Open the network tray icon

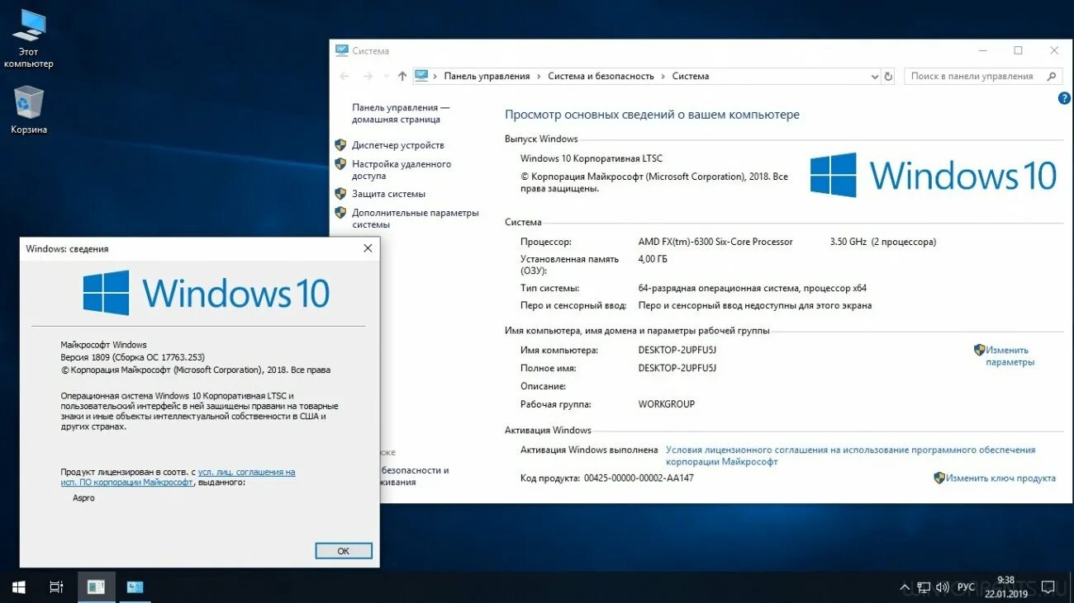coord(924,587)
